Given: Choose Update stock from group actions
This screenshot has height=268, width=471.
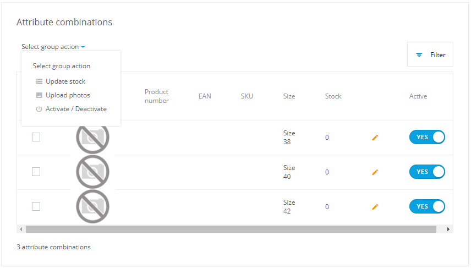Looking at the screenshot, I should (65, 81).
